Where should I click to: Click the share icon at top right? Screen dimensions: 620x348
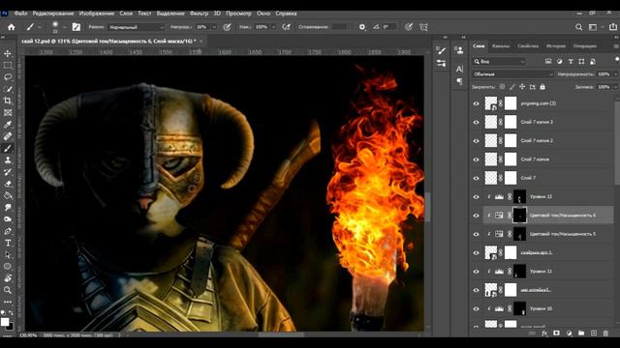613,27
